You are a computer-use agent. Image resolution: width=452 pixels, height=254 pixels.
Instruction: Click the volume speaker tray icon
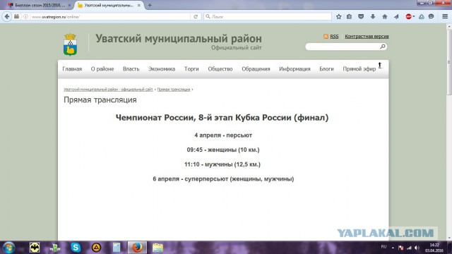point(417,248)
